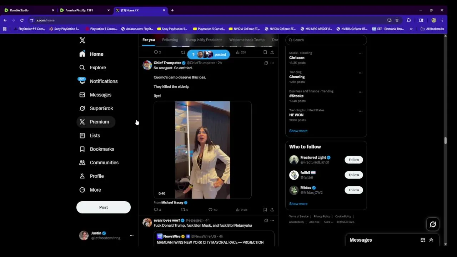Show more Who to follow suggestions

[298, 203]
